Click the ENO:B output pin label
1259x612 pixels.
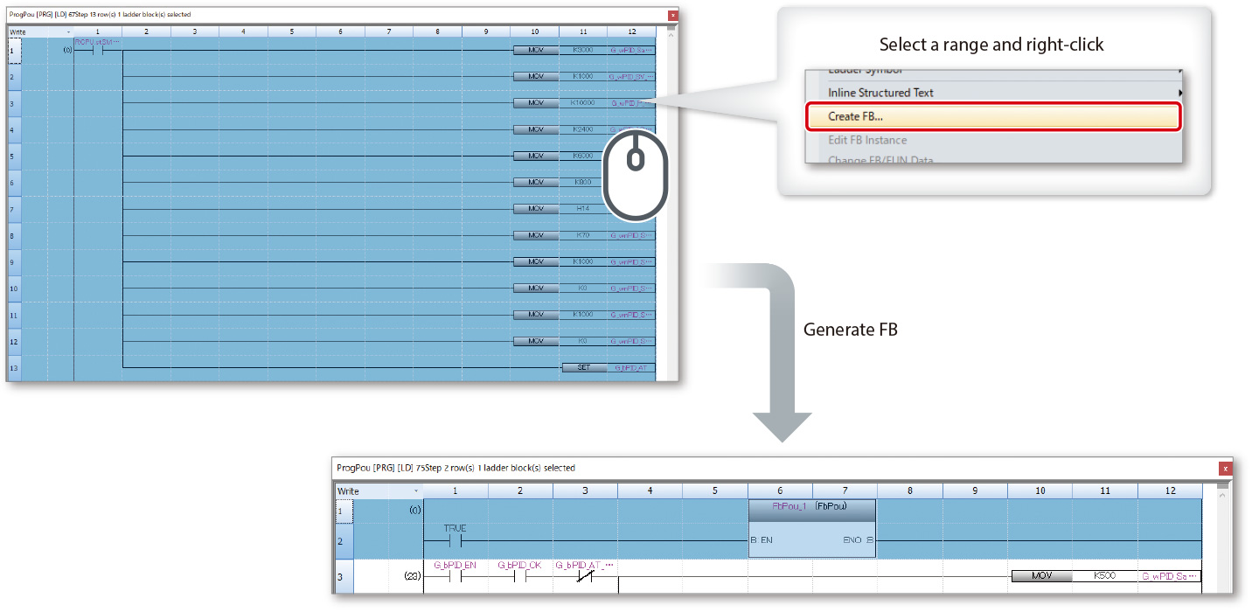point(860,540)
